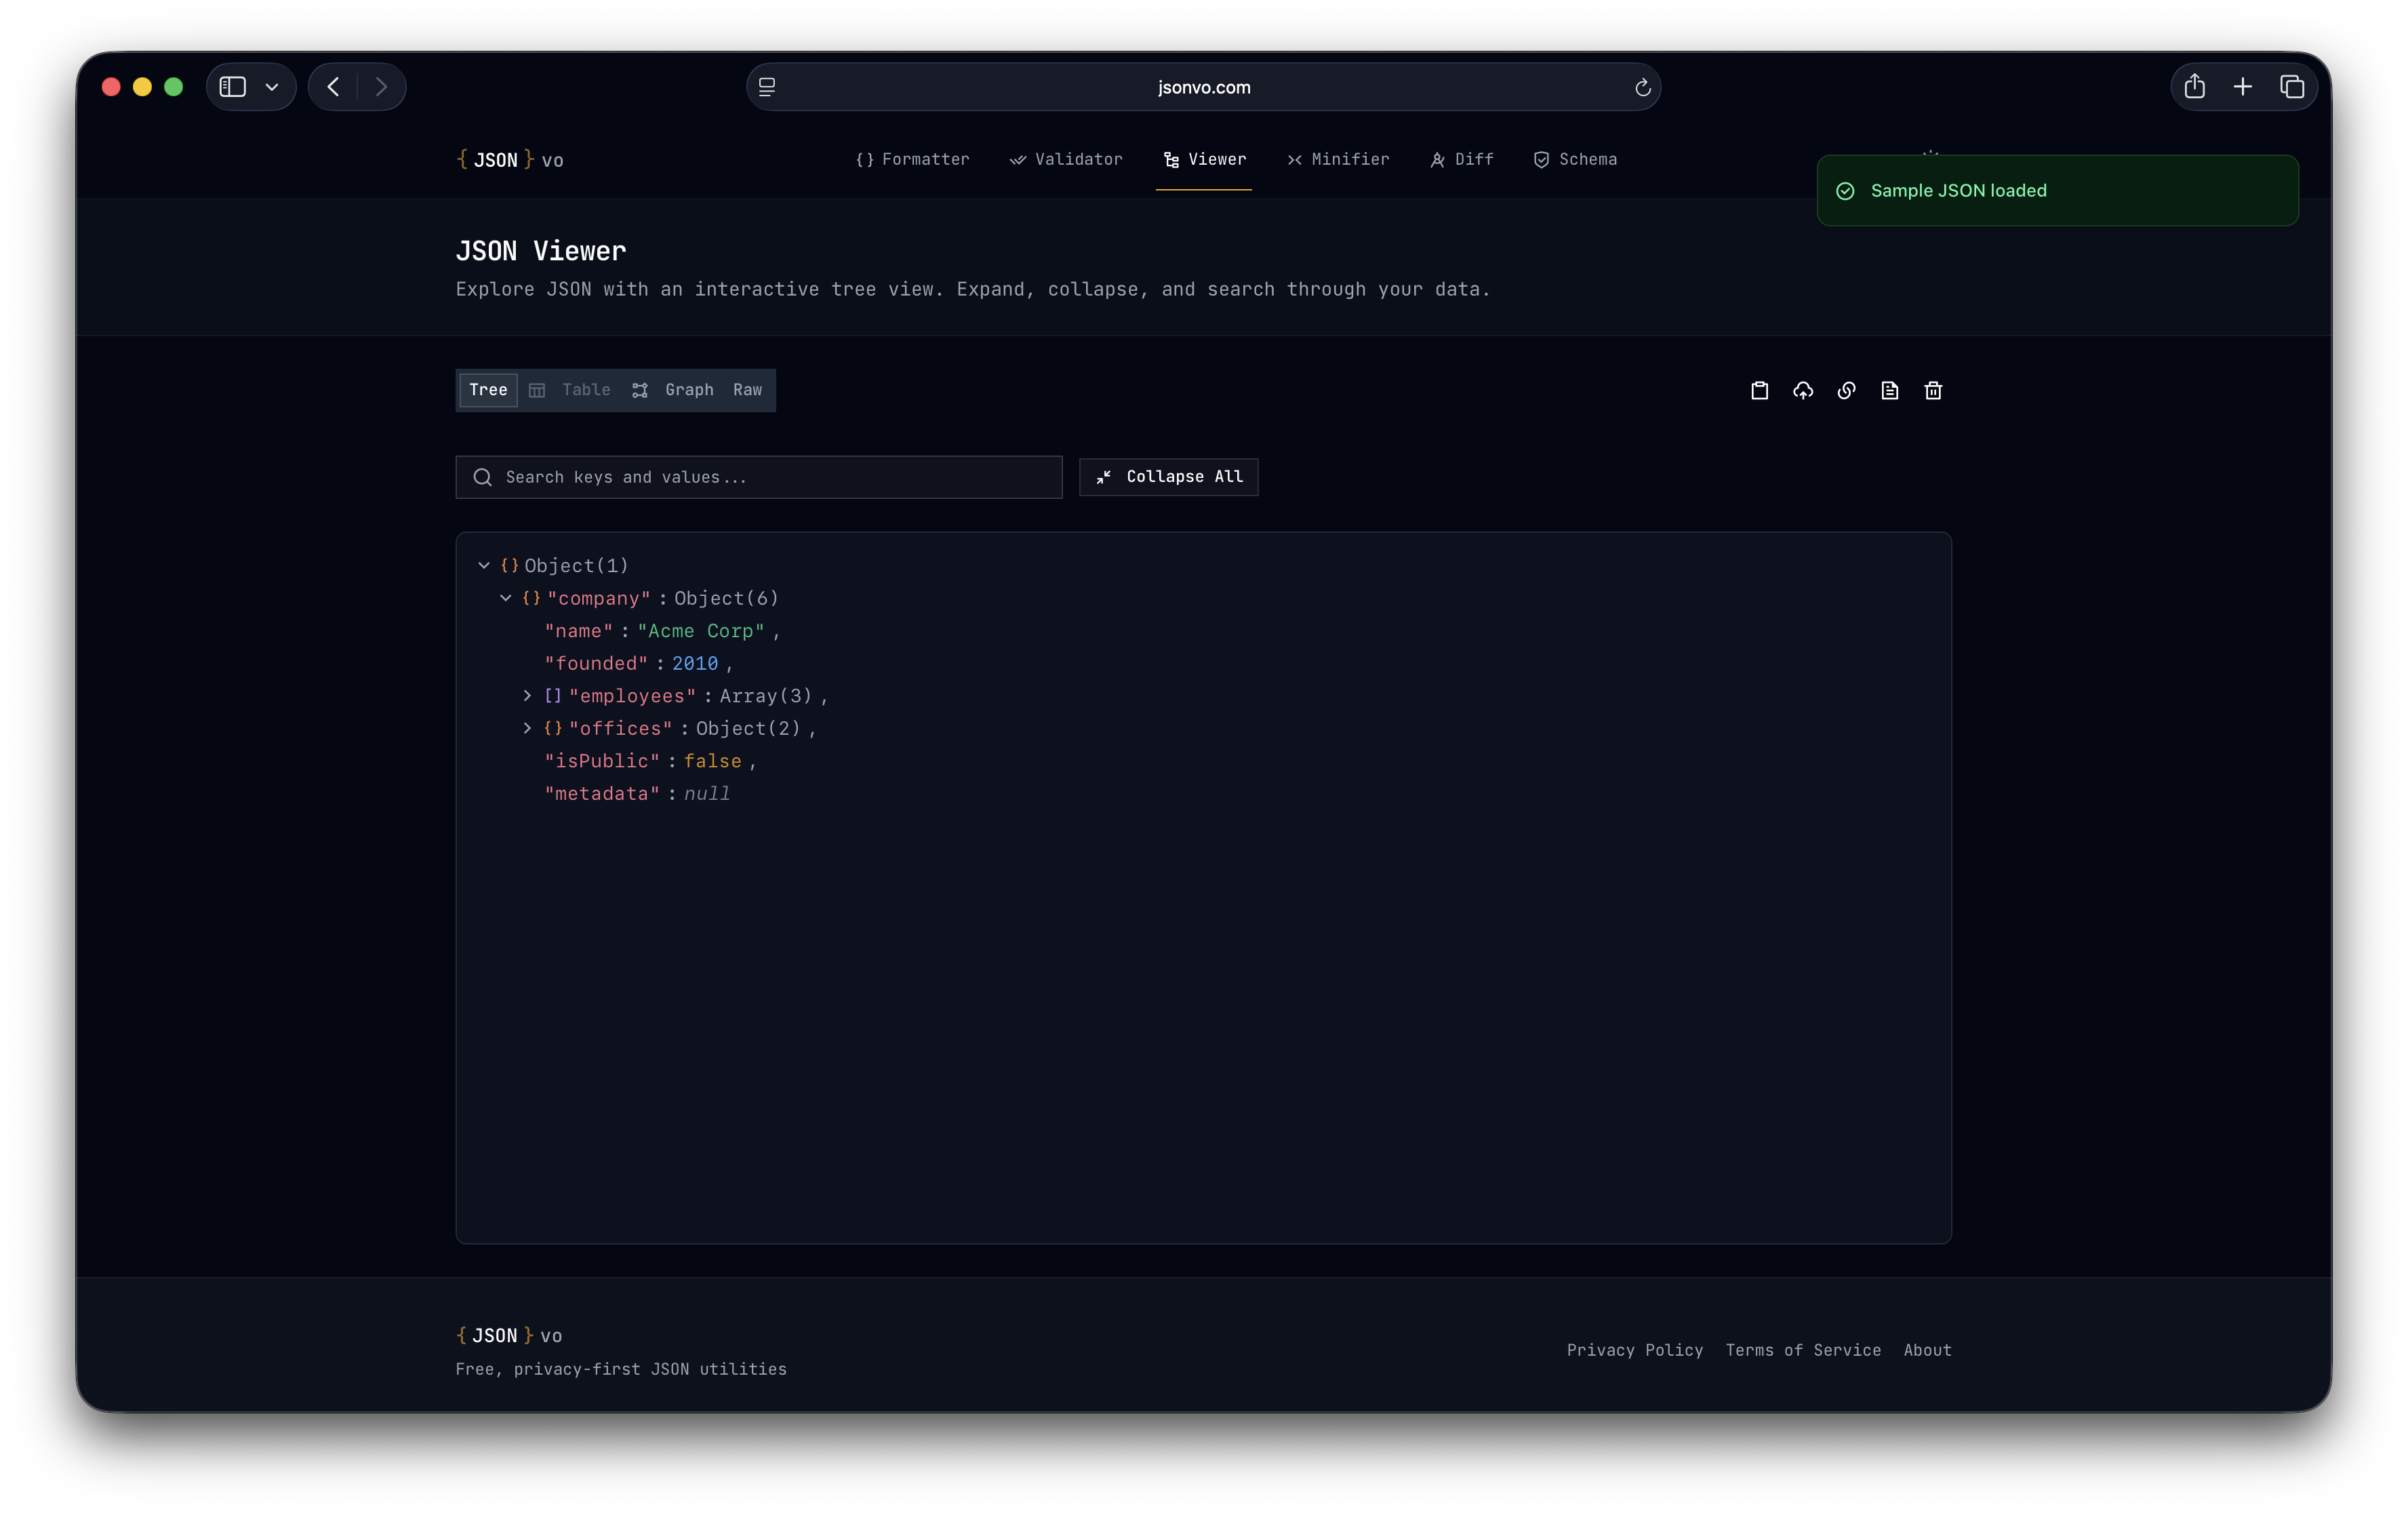Viewport: 2408px width, 1513px height.
Task: Upload a JSON file via the cloud icon
Action: pyautogui.click(x=1803, y=390)
